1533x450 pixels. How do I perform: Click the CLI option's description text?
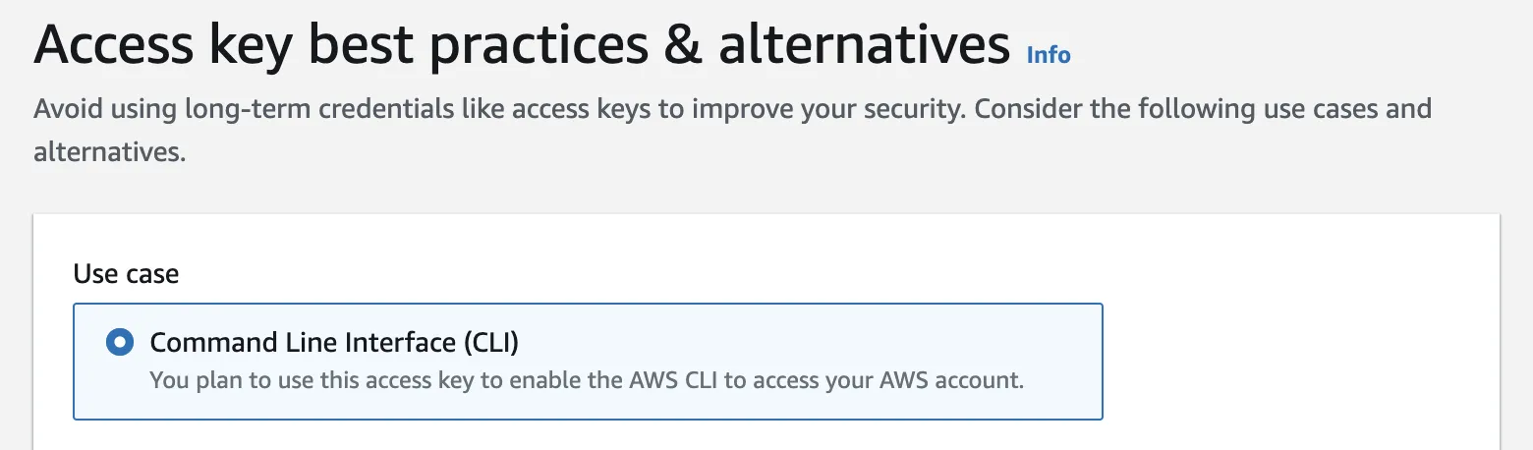[587, 379]
